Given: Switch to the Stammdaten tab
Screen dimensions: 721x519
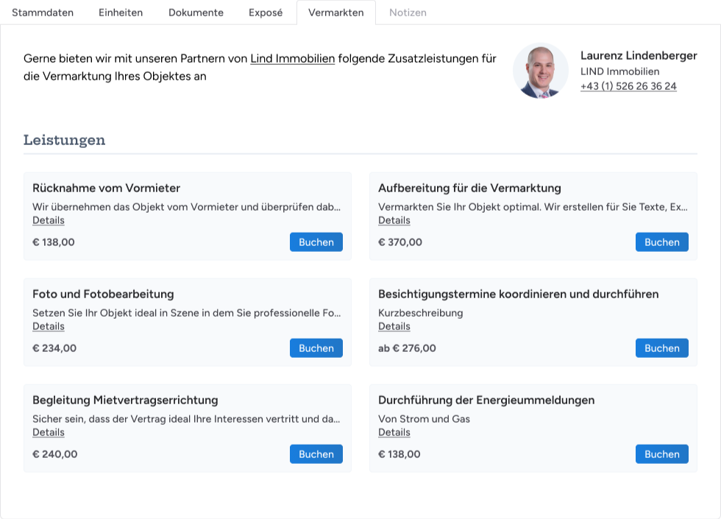Looking at the screenshot, I should pos(43,12).
